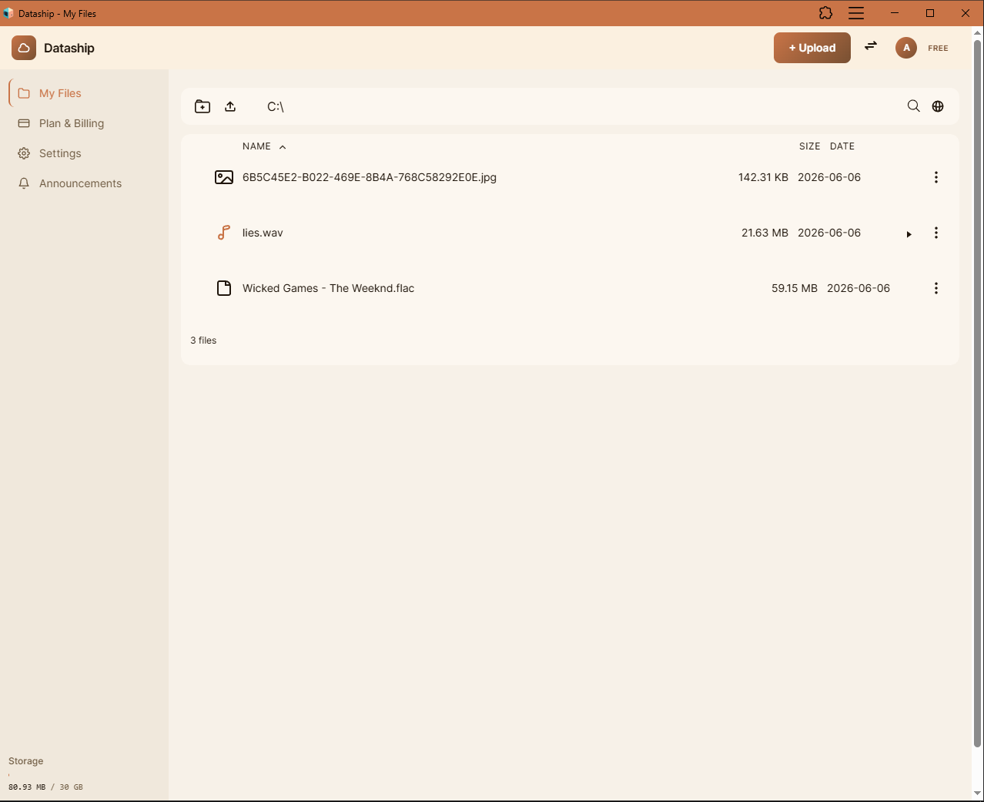Open more options for the jpg file
This screenshot has height=802, width=984.
936,177
